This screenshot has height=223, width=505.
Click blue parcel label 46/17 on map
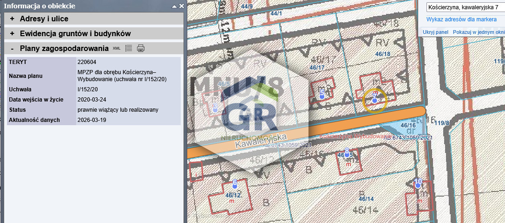(317, 68)
